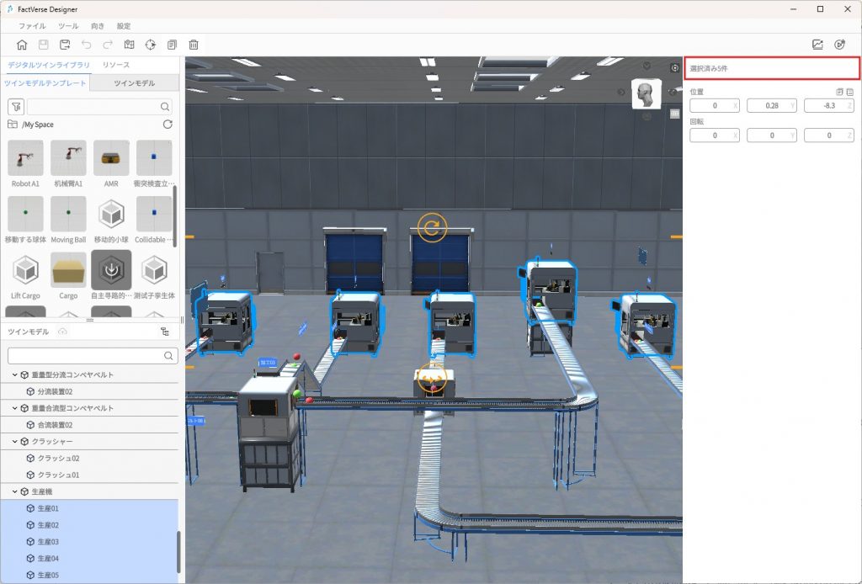The width and height of the screenshot is (862, 584).
Task: Refresh the /My Space folder listing
Action: 168,125
